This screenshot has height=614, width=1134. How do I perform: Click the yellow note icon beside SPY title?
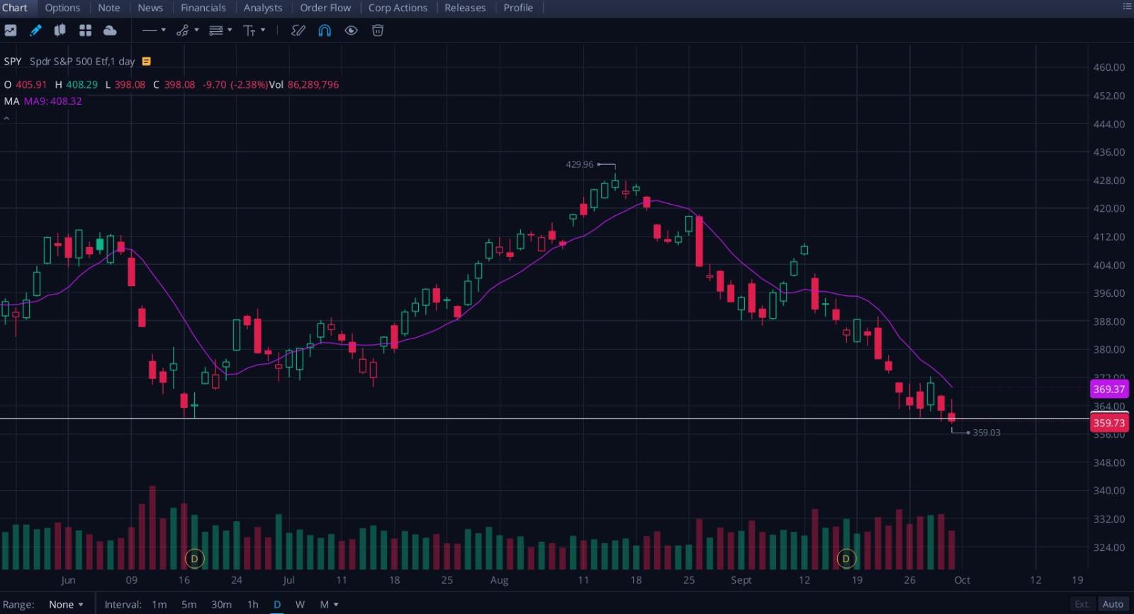[147, 62]
